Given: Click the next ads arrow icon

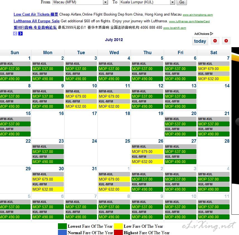Looking at the screenshot, I should (20, 33).
